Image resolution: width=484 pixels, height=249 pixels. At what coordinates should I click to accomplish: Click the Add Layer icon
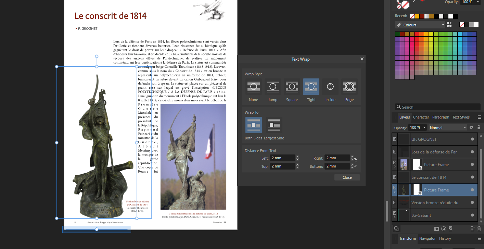(x=472, y=229)
